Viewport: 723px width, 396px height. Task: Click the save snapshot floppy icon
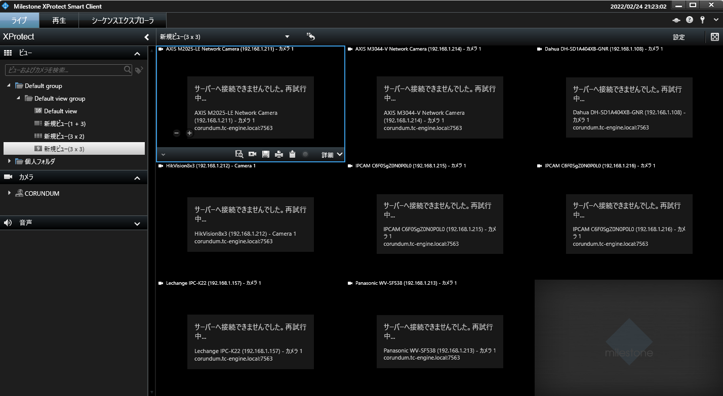(x=265, y=154)
